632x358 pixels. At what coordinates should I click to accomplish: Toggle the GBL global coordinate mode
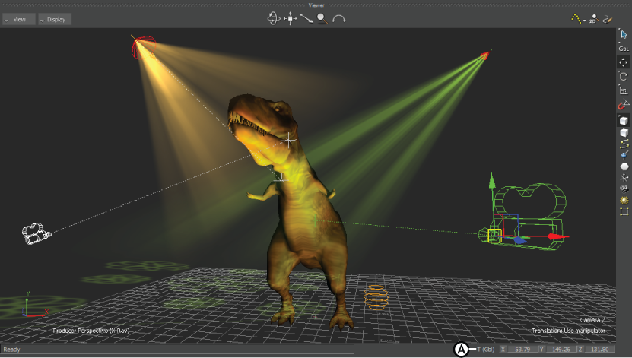pyautogui.click(x=624, y=48)
